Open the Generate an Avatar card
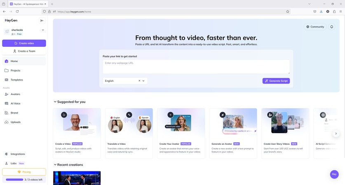345x185 pixels. click(233, 133)
